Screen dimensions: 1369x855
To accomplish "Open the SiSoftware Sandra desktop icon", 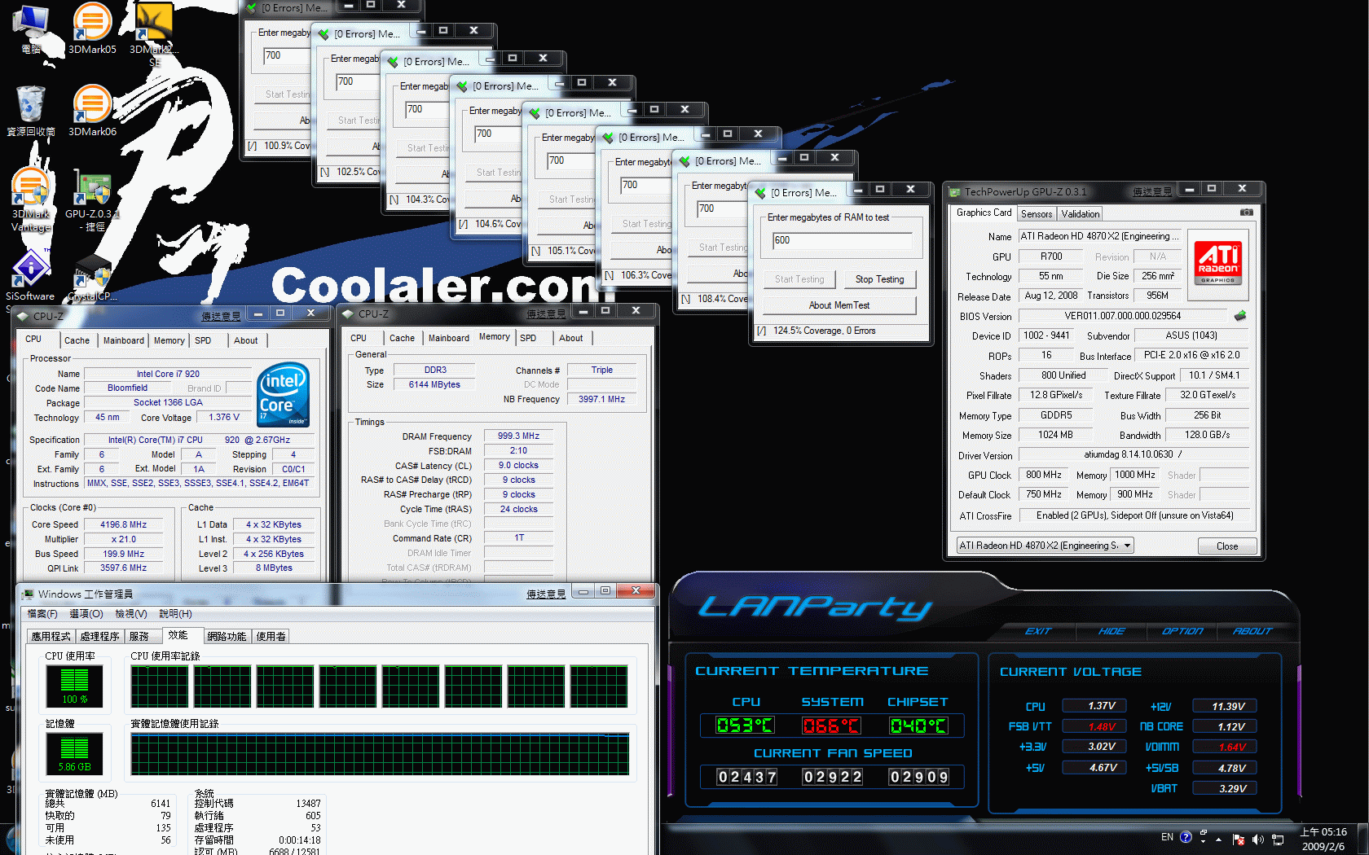I will coord(30,275).
